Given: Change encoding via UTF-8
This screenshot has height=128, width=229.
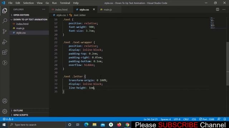Looking at the screenshot, I should point(177,119).
